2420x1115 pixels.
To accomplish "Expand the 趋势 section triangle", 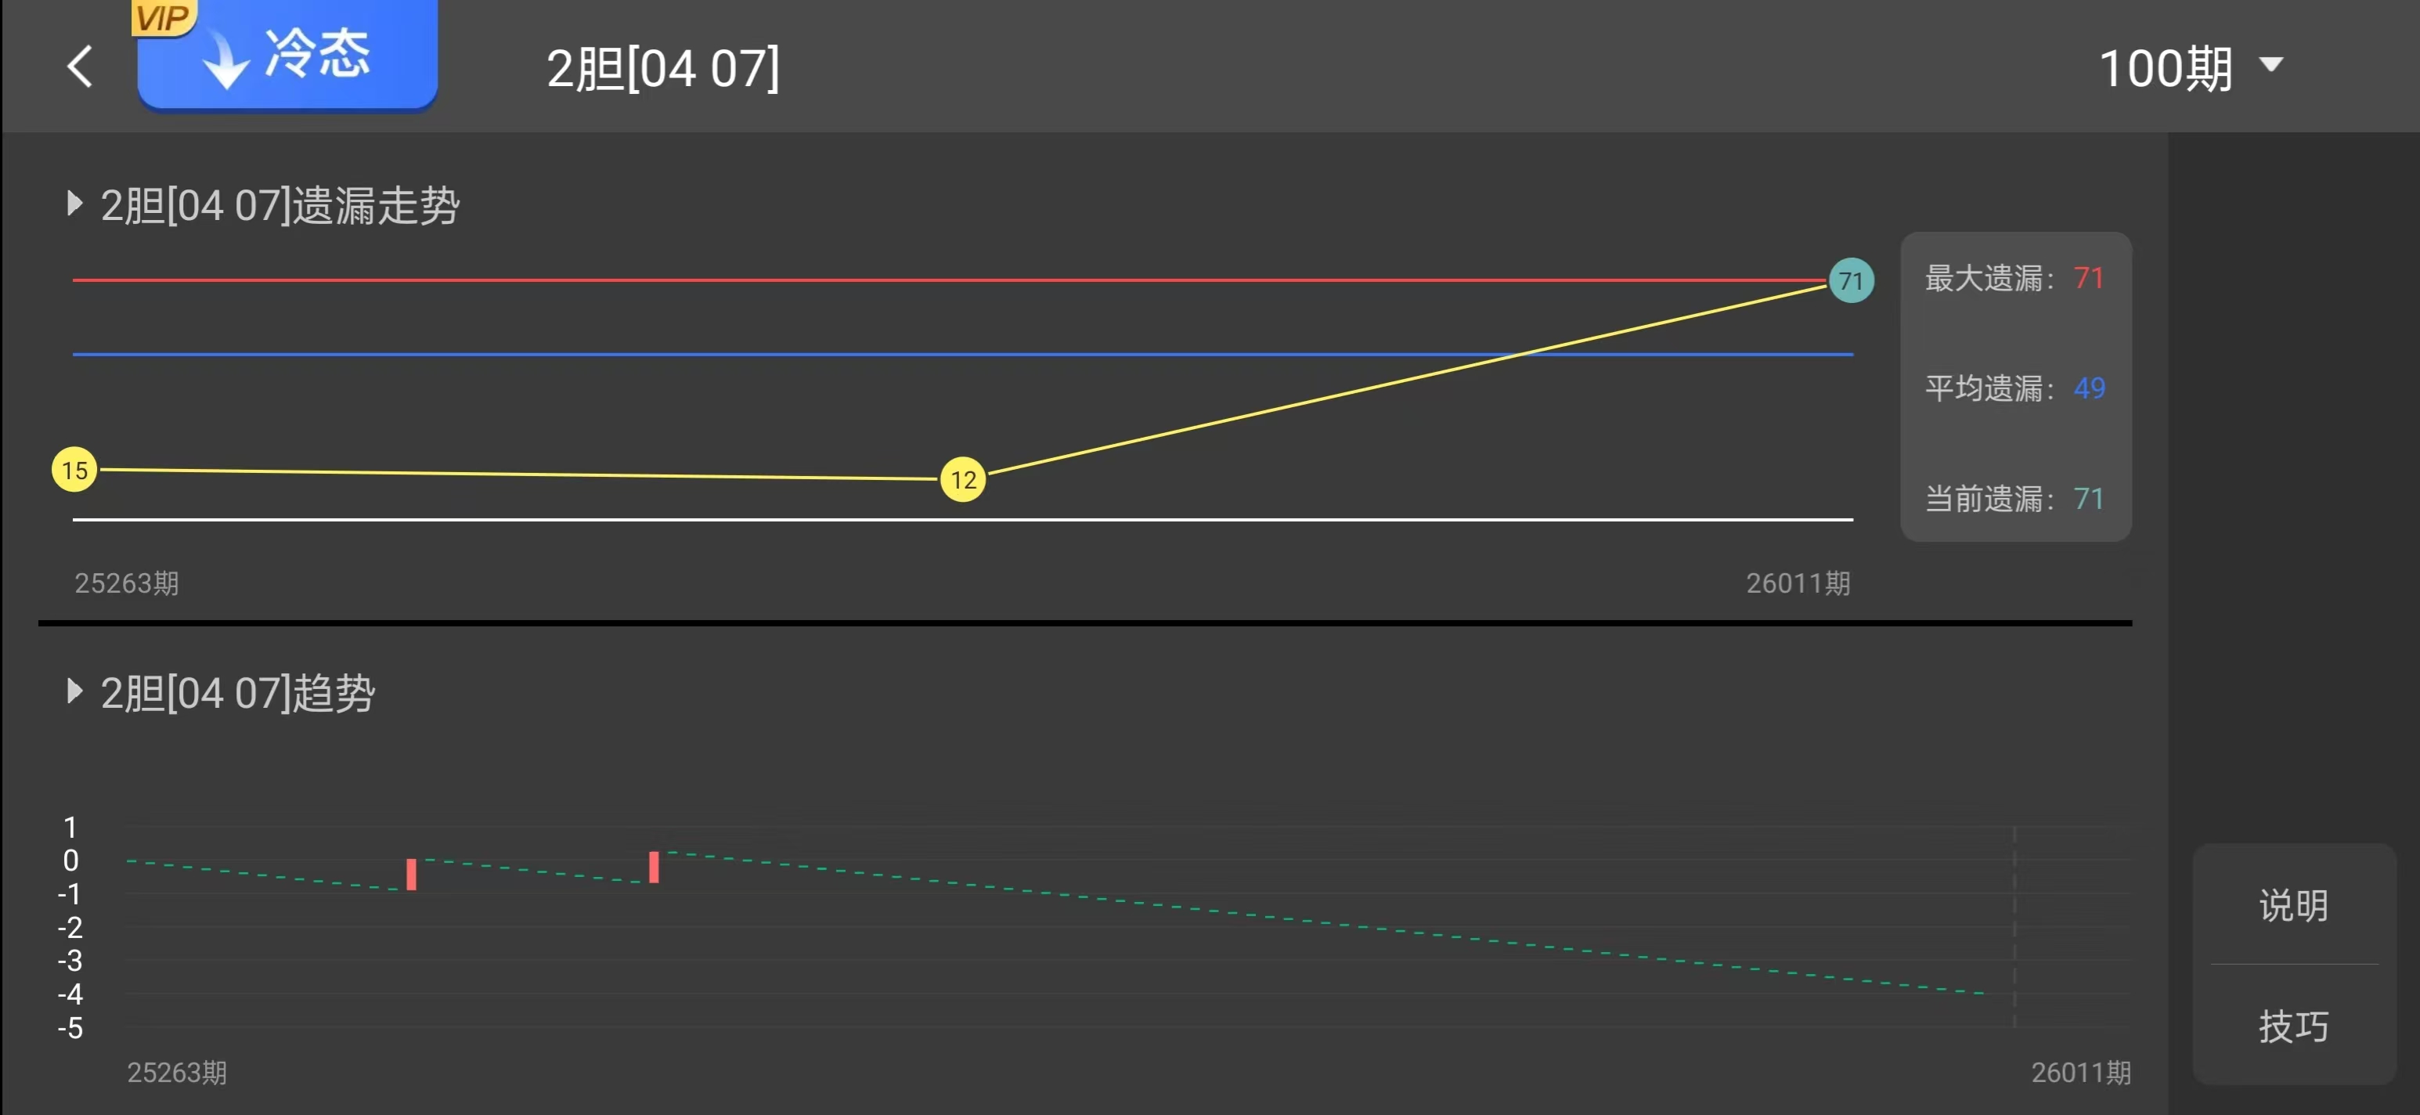I will (74, 691).
